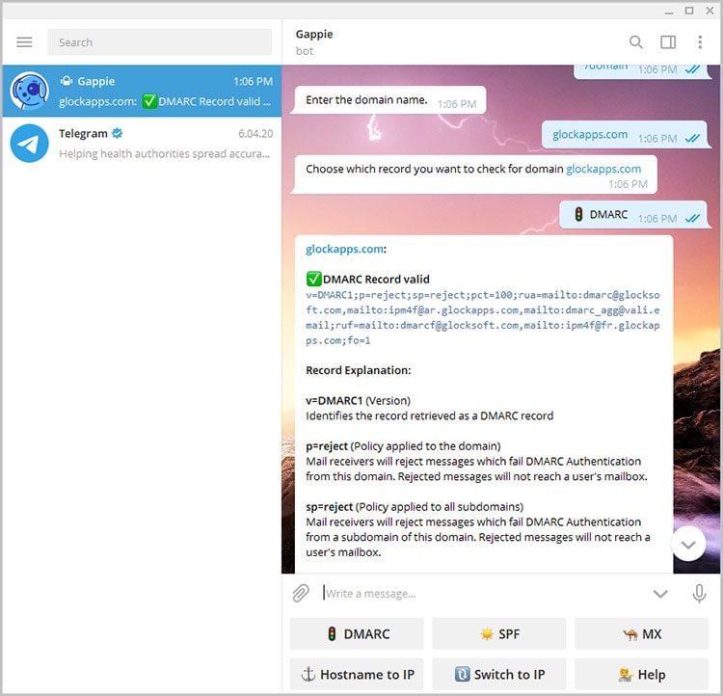Maximize the Telegram window
Screen dimensions: 723x696
tap(689, 11)
